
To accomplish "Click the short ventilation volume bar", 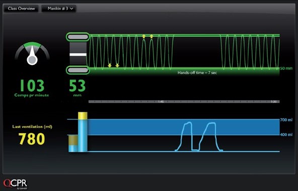I will [73, 144].
